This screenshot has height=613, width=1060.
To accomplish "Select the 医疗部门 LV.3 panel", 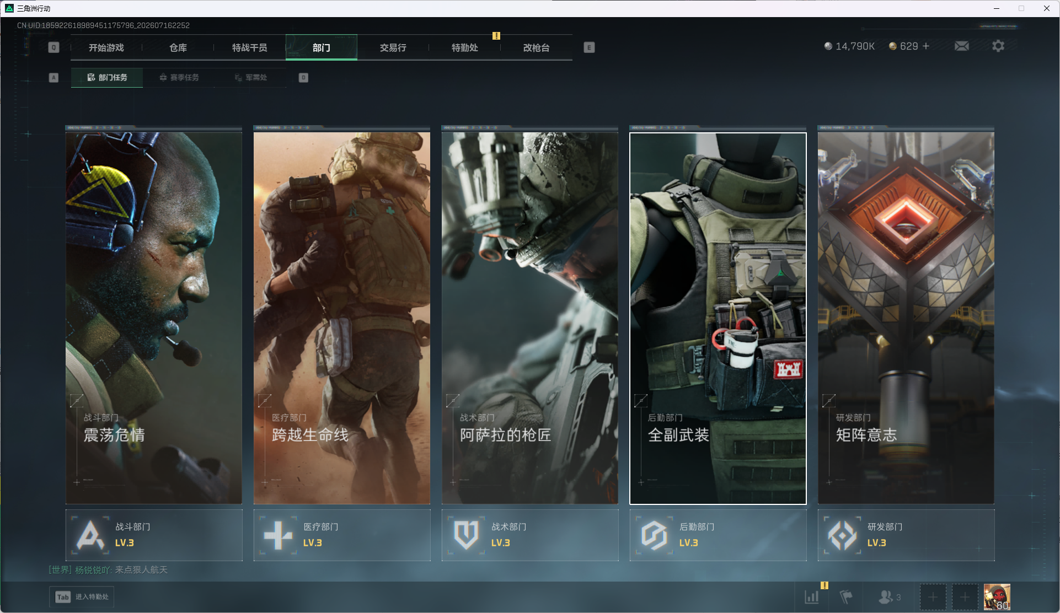I will point(342,535).
